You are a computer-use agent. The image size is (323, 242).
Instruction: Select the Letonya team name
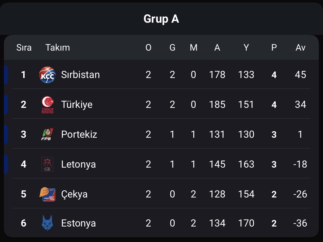coord(78,165)
